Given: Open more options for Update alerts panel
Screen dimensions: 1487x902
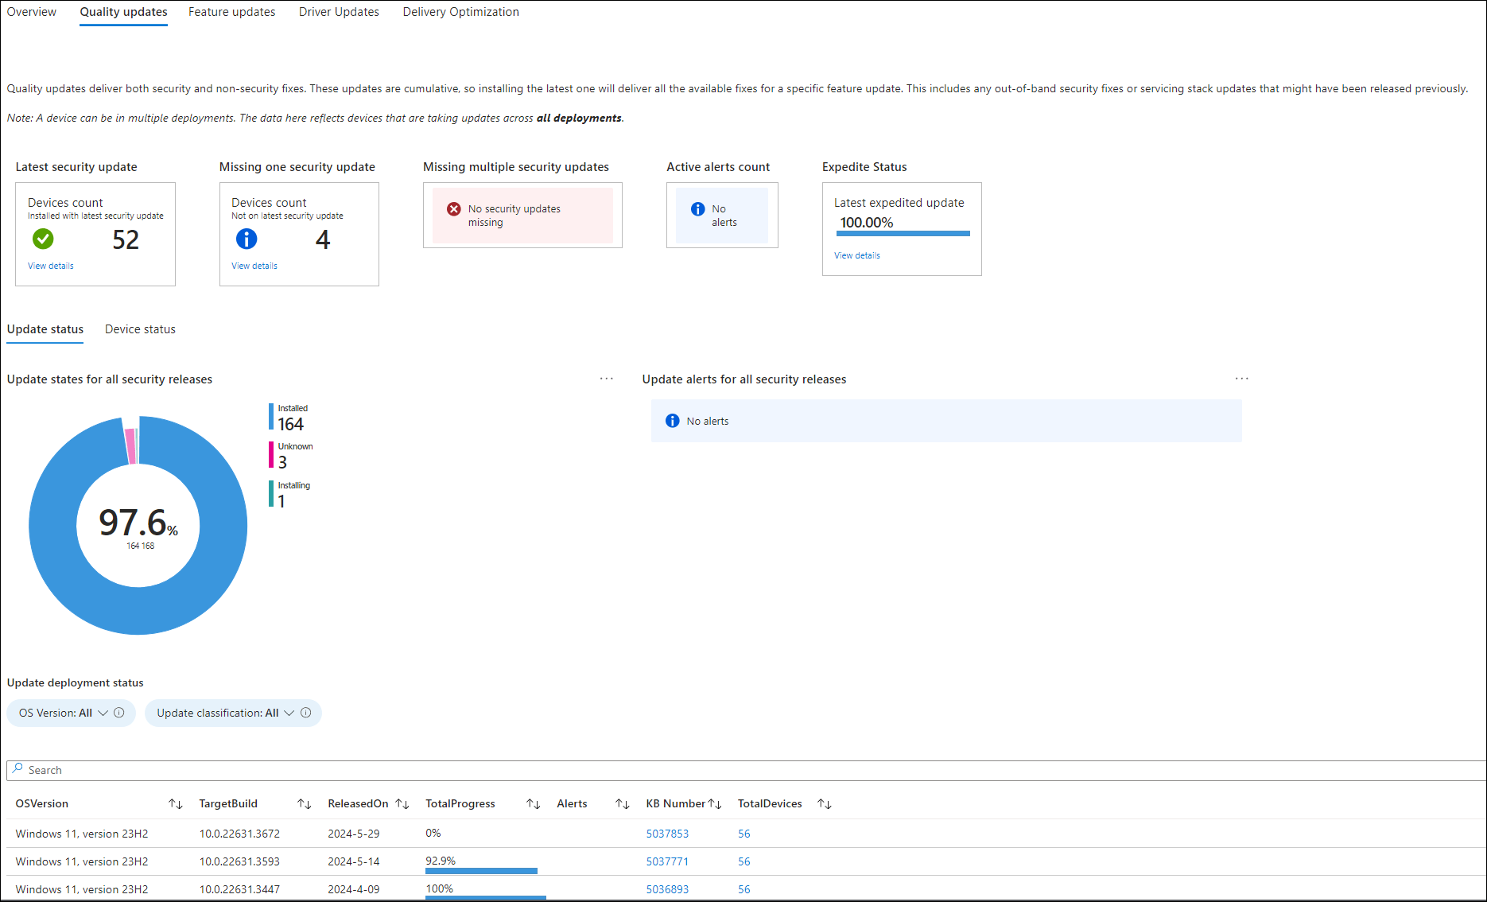Looking at the screenshot, I should coord(1242,379).
